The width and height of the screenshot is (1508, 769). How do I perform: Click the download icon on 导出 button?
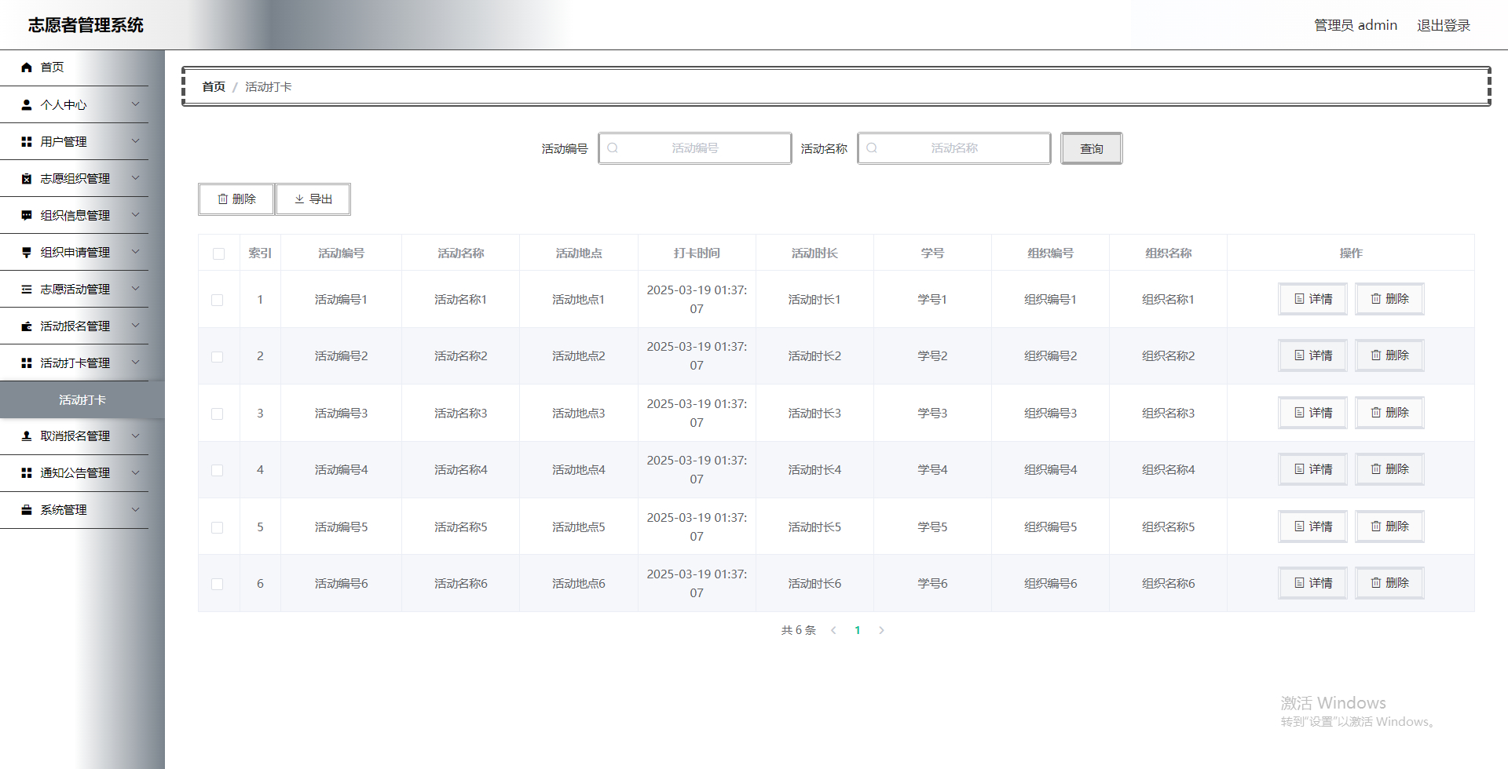[x=300, y=199]
